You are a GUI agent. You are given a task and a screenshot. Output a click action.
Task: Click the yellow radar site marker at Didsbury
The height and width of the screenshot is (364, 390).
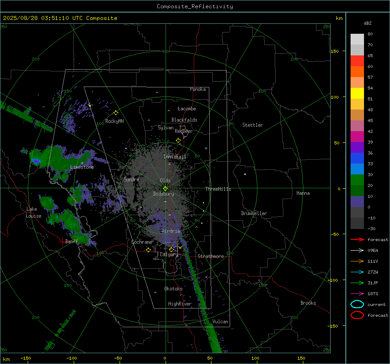pos(166,189)
